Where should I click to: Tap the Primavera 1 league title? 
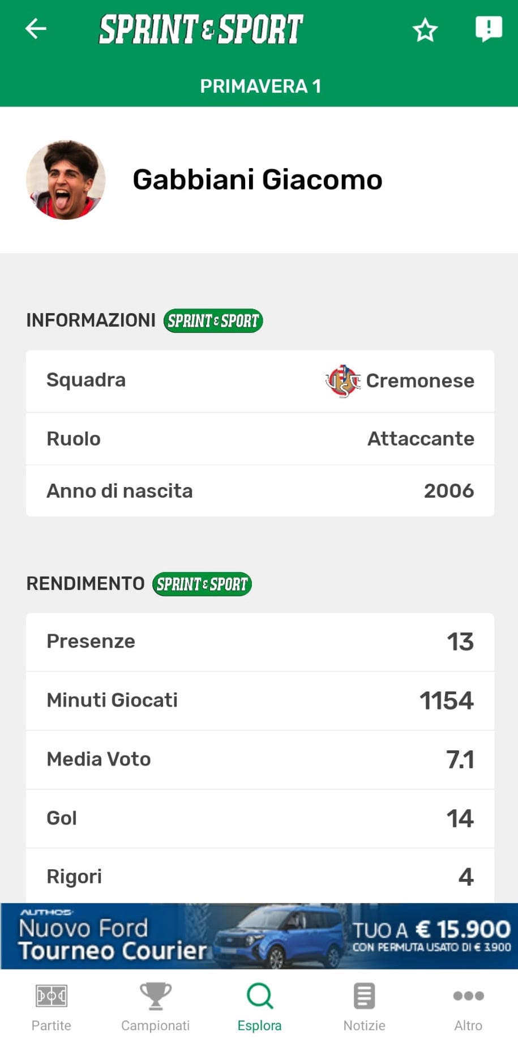pos(260,86)
